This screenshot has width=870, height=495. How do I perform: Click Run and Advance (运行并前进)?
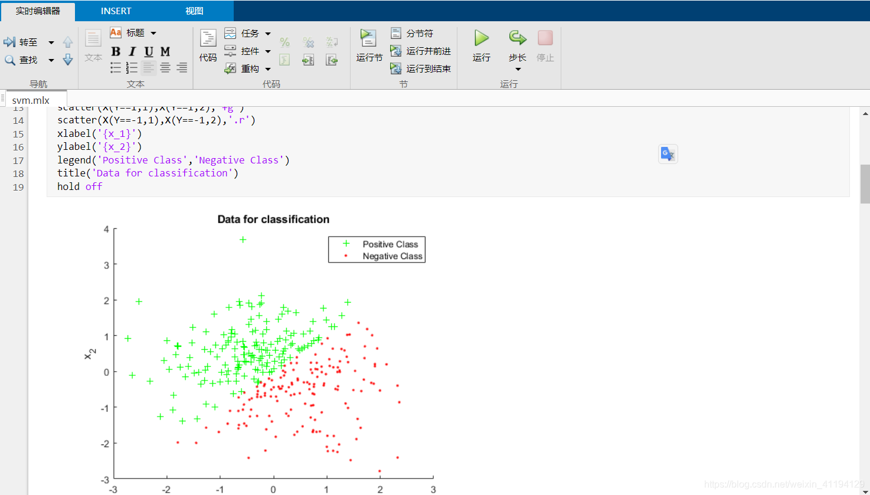(x=421, y=51)
